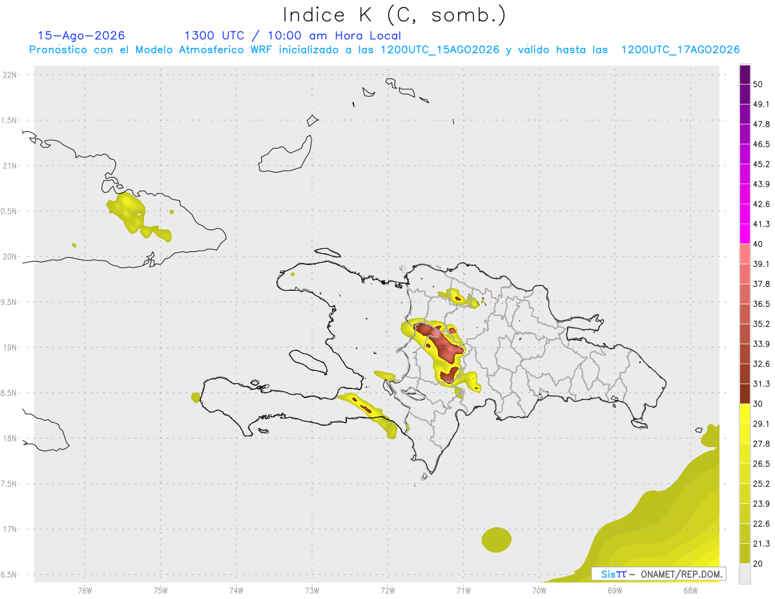Click the colorbar value '35.2'
This screenshot has height=599, width=775.
coord(761,324)
